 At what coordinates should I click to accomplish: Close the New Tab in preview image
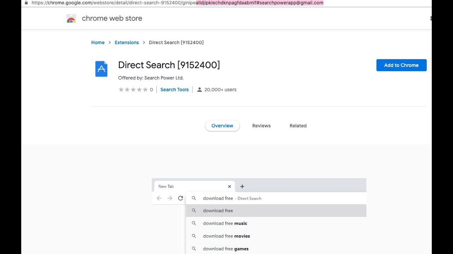pos(229,186)
